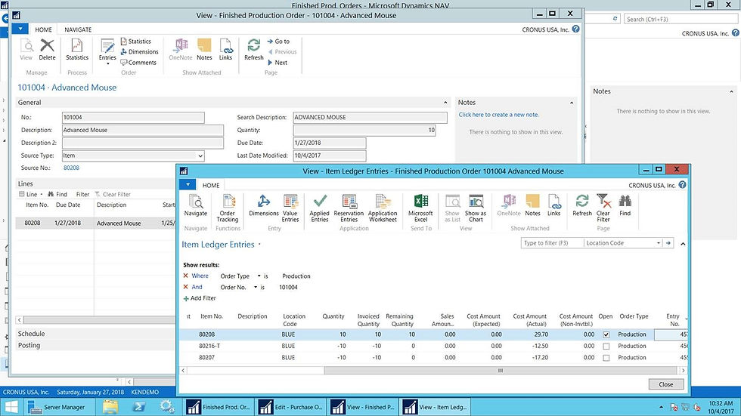This screenshot has width=741, height=416.
Task: Click Find in the Item Ledger Entries ribbon
Action: [625, 205]
